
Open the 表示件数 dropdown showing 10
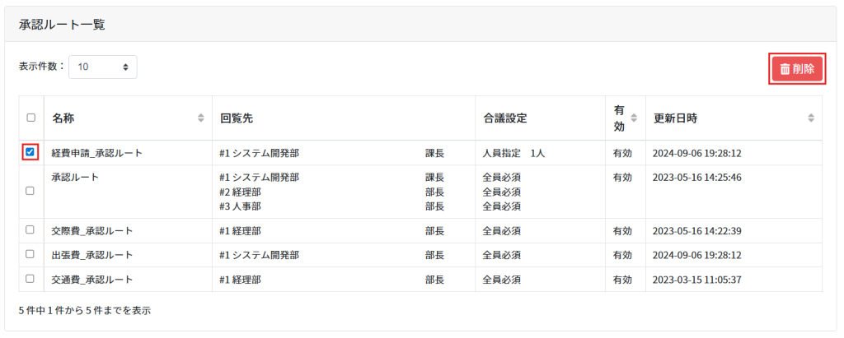[x=103, y=67]
